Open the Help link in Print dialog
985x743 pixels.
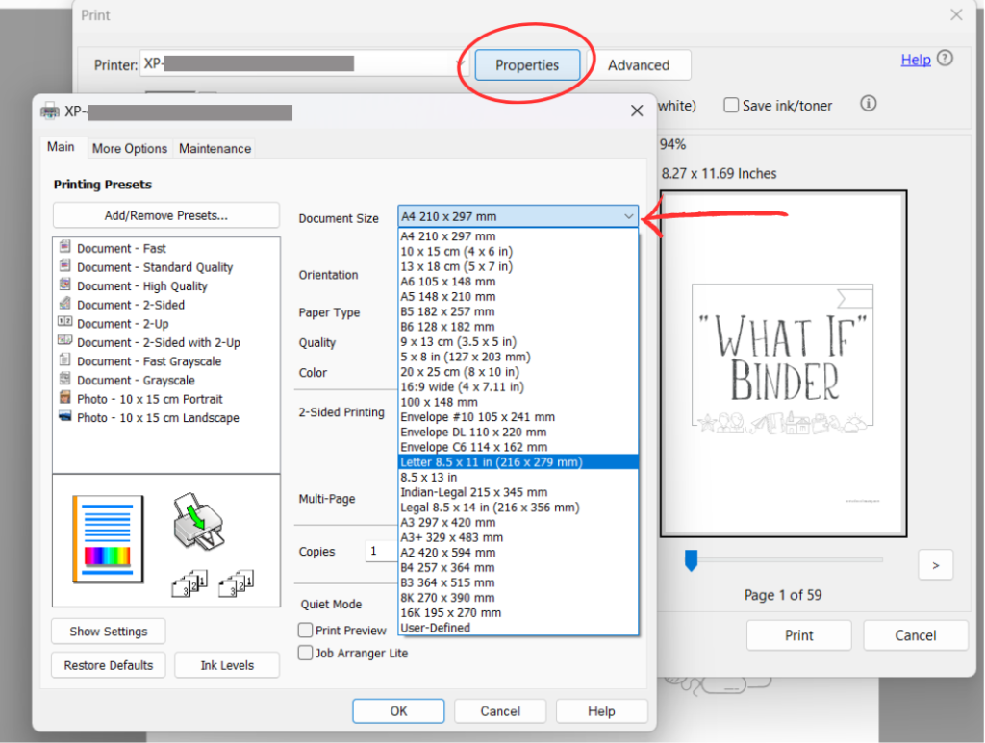tap(915, 60)
